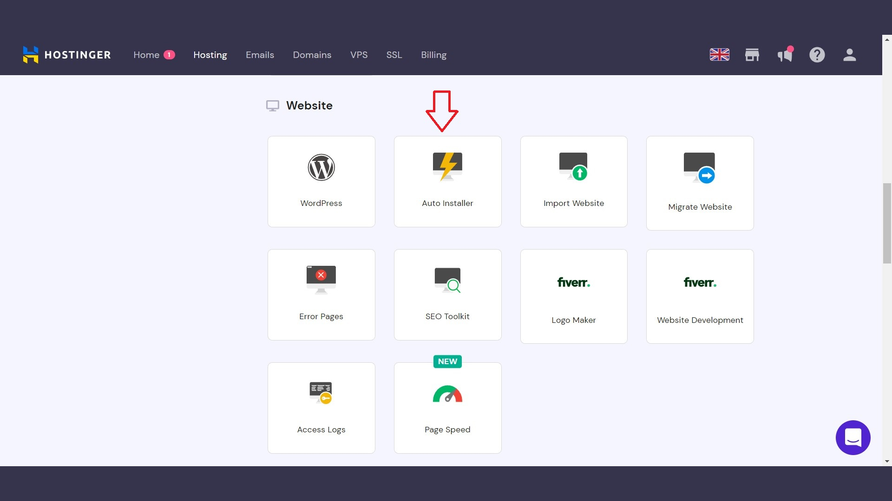Viewport: 892px width, 501px height.
Task: Click the Page Speed gauge icon
Action: tap(447, 394)
